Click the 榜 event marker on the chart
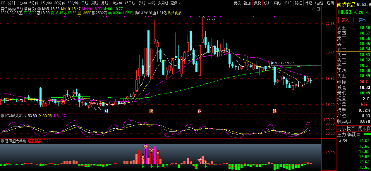 pos(151,111)
